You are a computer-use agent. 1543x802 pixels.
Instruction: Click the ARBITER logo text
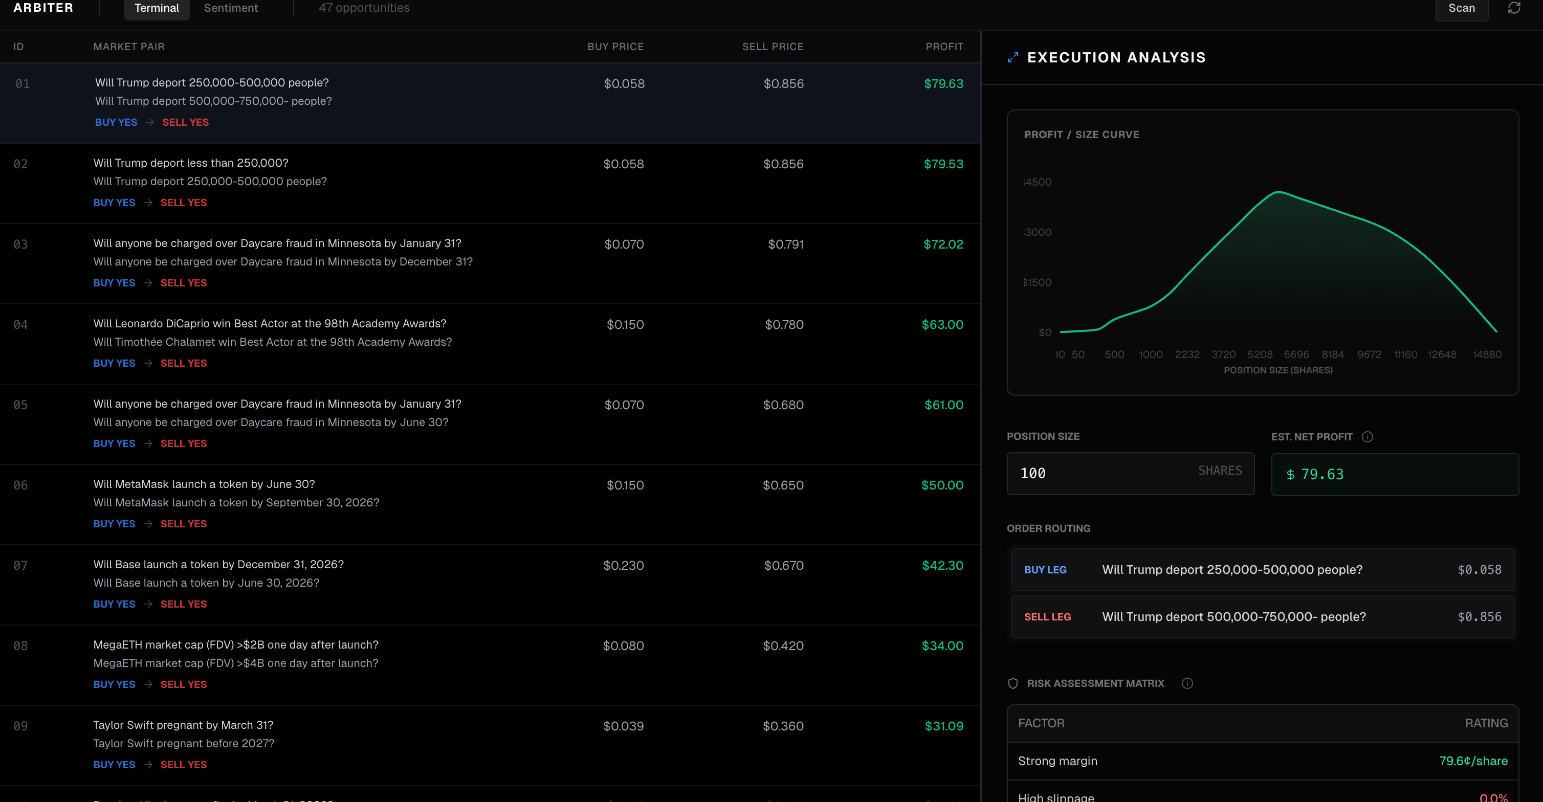[x=43, y=8]
